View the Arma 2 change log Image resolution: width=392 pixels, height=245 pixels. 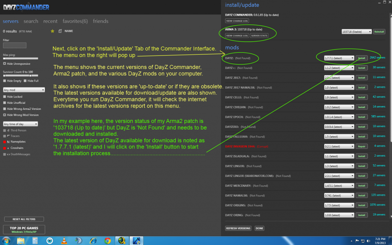[x=237, y=36]
